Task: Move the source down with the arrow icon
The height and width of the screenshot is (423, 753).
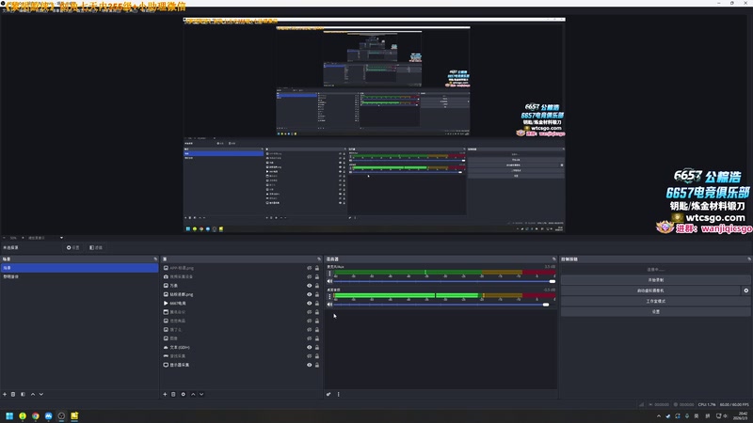Action: point(201,394)
